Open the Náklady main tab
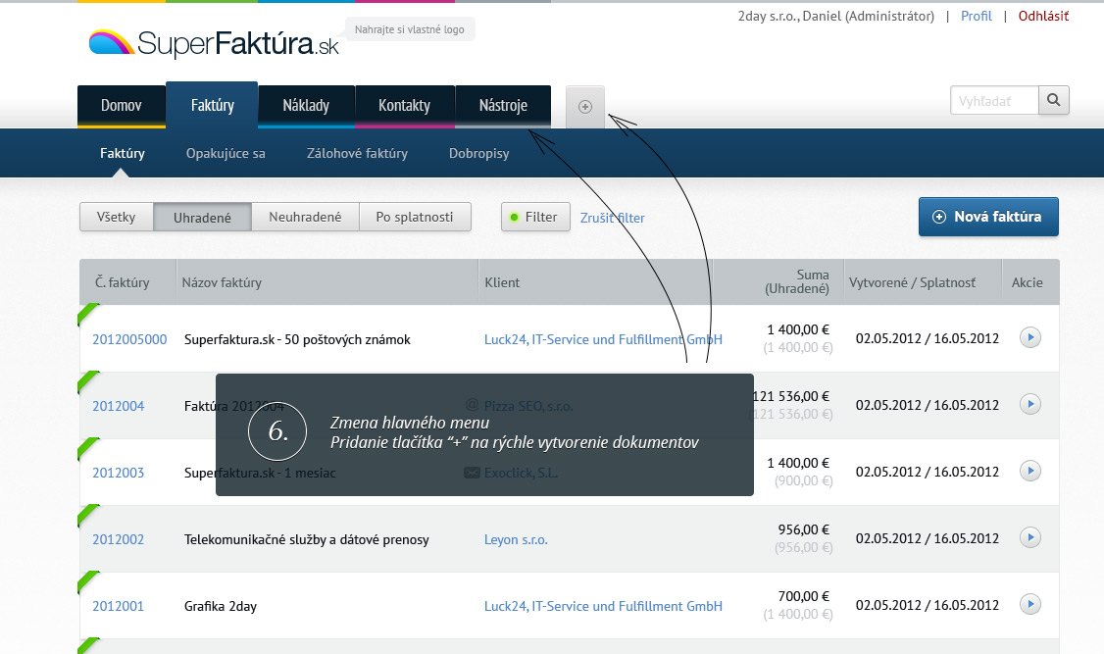 point(306,106)
